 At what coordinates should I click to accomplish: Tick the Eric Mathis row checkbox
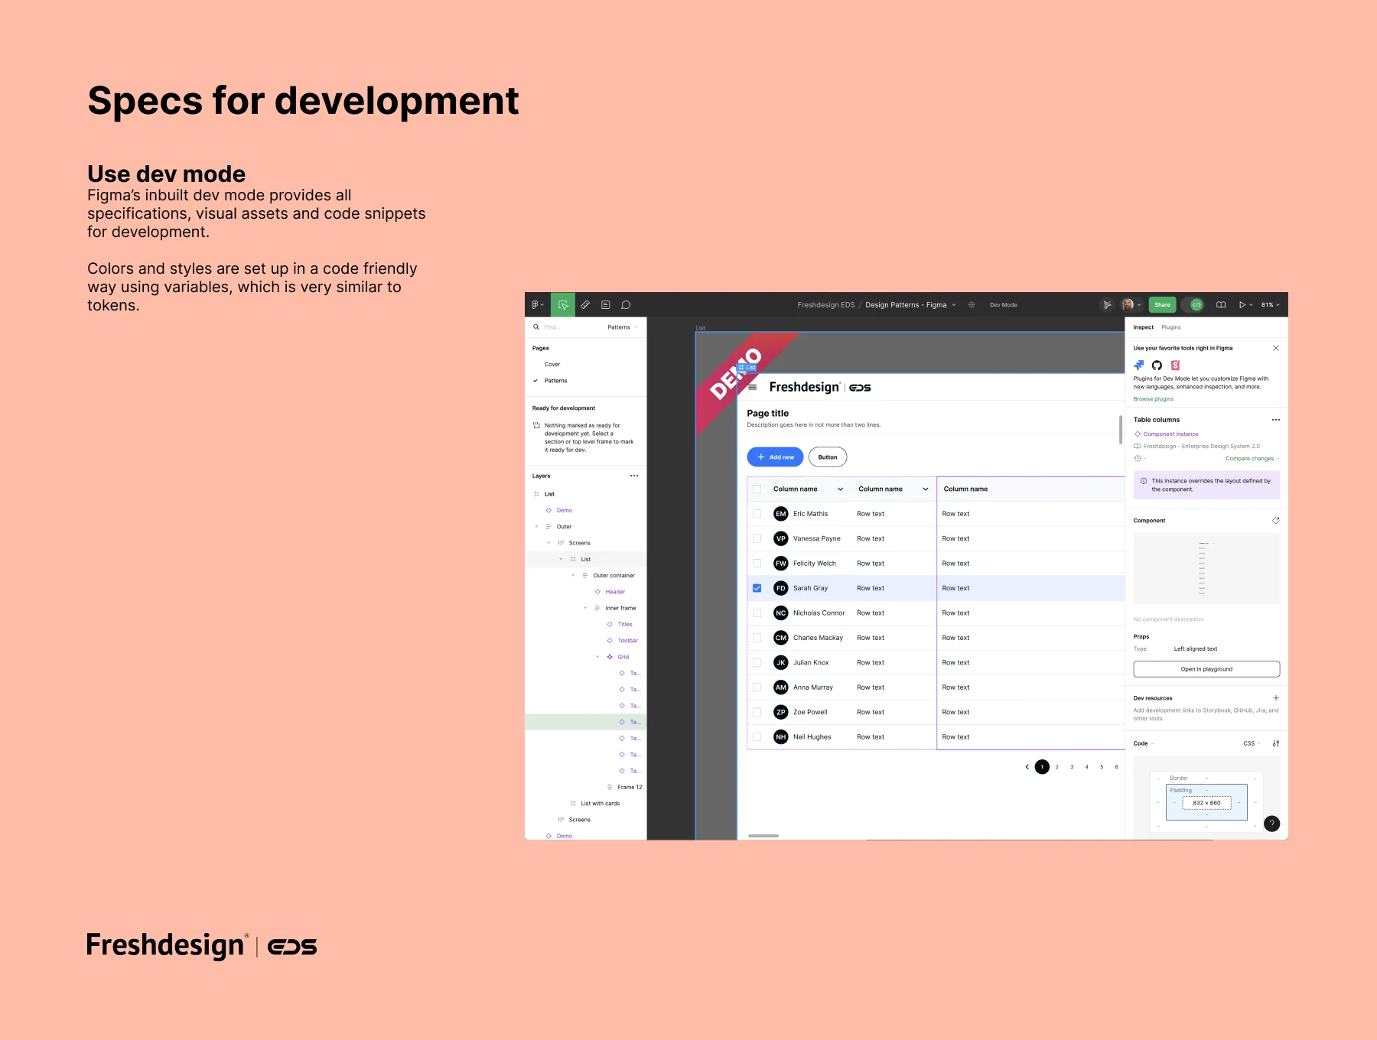pyautogui.click(x=757, y=514)
